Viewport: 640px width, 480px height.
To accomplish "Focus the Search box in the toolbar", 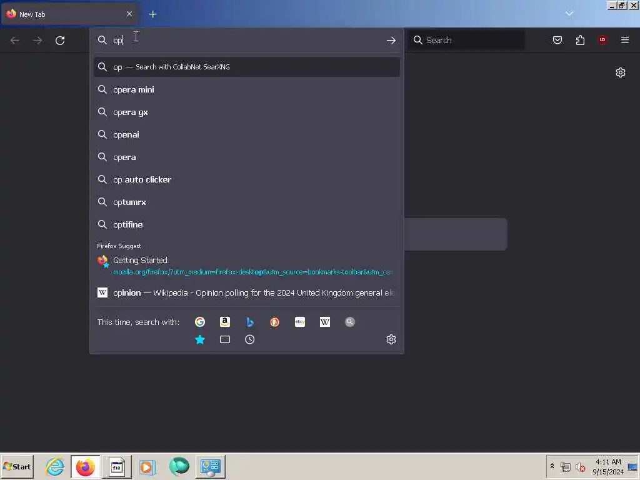I will click(467, 40).
